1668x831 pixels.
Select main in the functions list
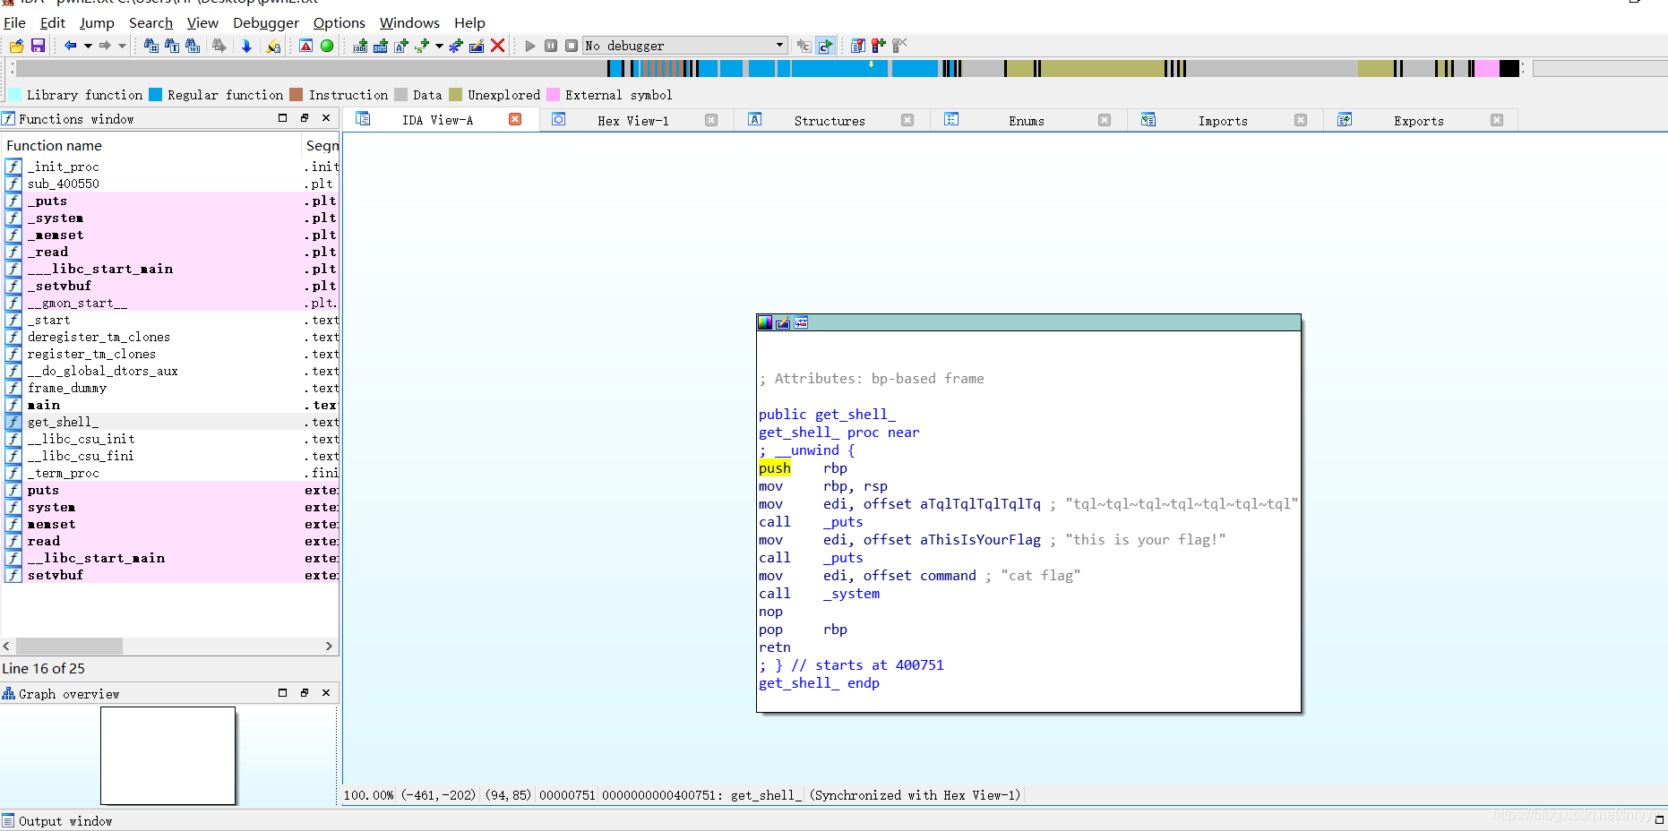point(170,405)
